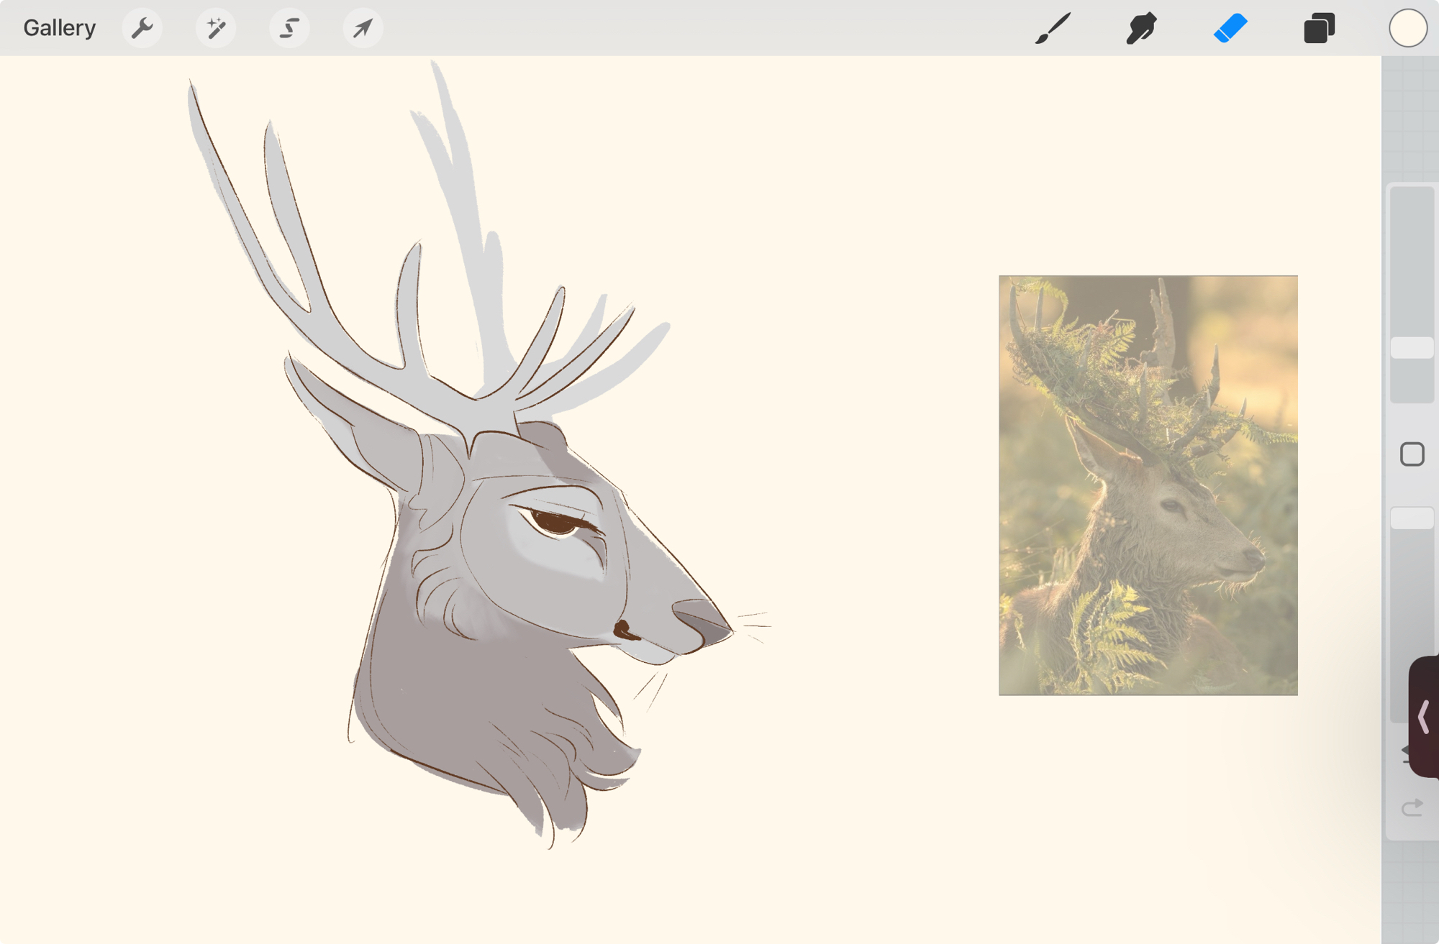Open the Adjustments magic wand menu

tap(216, 28)
